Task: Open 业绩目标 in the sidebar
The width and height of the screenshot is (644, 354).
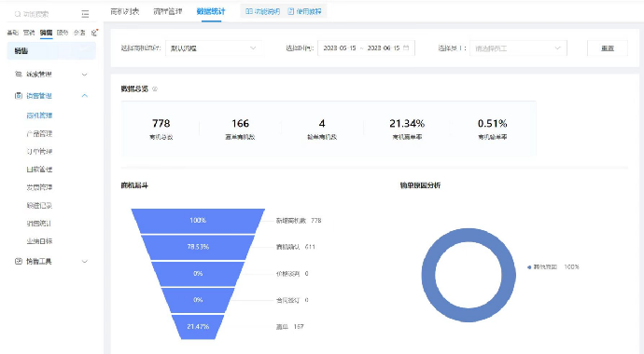Action: [x=39, y=241]
